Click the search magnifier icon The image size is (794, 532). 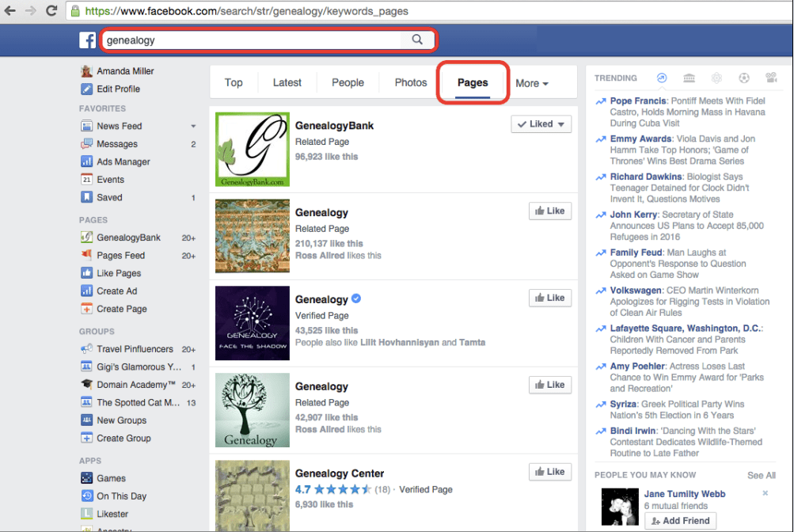point(416,40)
